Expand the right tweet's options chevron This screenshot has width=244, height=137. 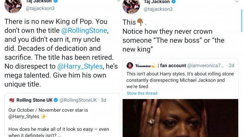[x=237, y=1]
